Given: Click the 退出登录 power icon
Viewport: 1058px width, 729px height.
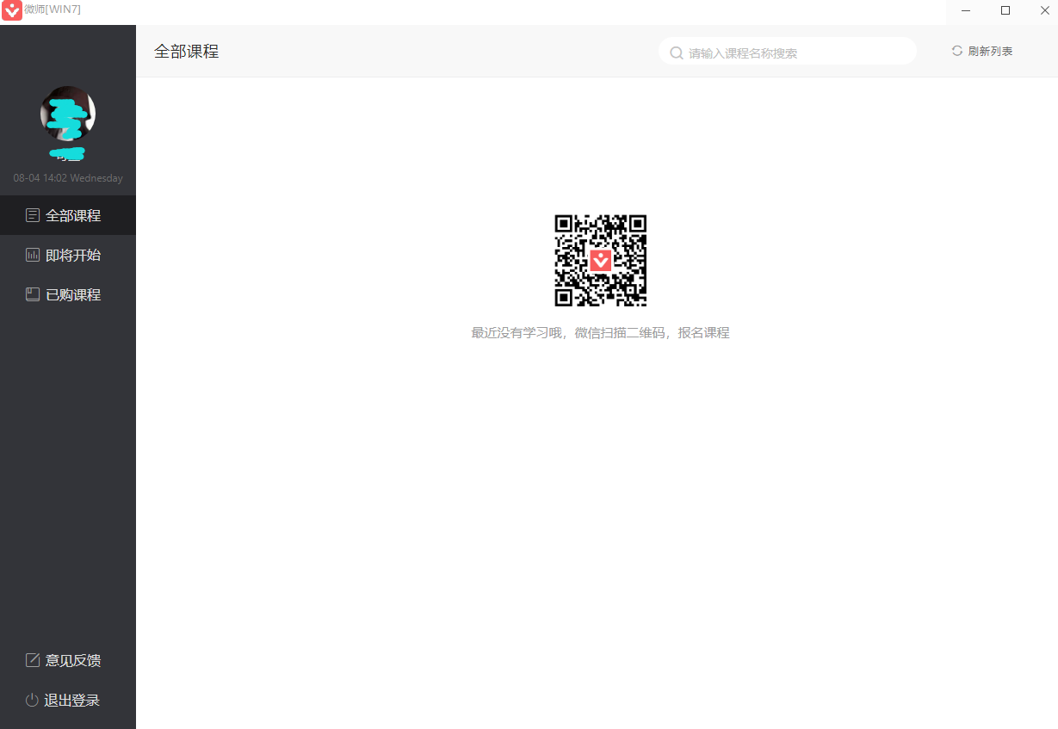Looking at the screenshot, I should pyautogui.click(x=32, y=700).
